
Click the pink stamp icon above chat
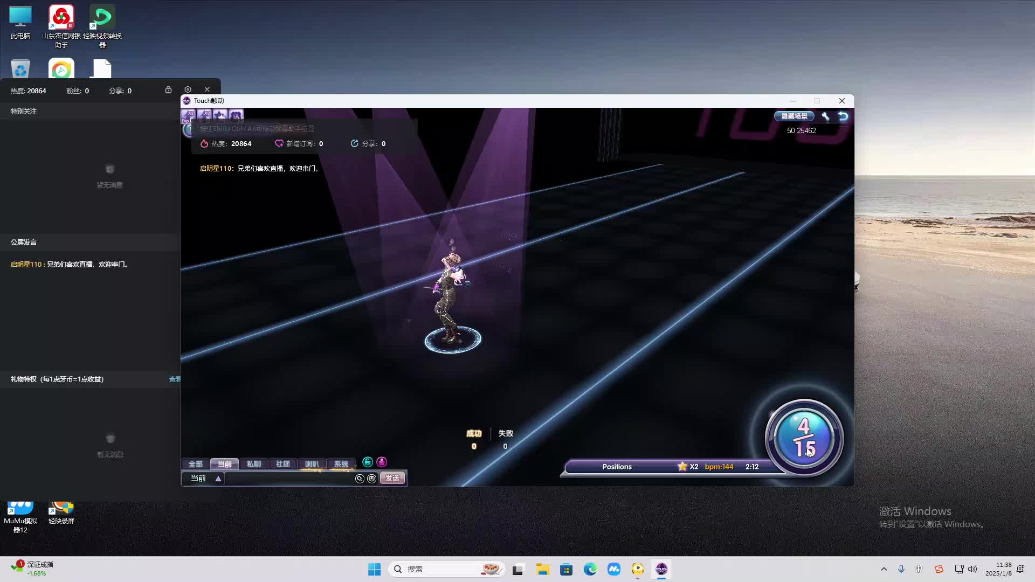tap(382, 462)
